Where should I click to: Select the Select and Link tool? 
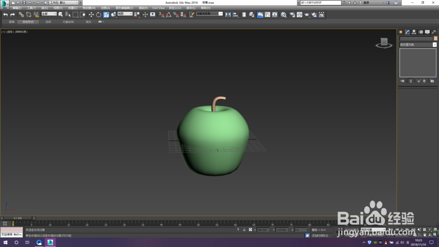pyautogui.click(x=21, y=14)
